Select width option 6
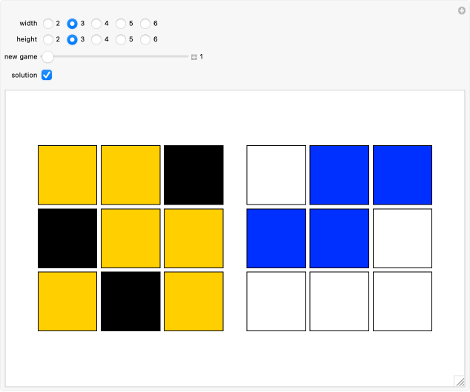 coord(145,24)
